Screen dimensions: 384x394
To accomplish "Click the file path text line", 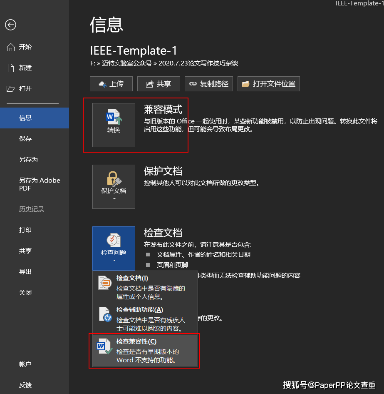I will pos(164,63).
